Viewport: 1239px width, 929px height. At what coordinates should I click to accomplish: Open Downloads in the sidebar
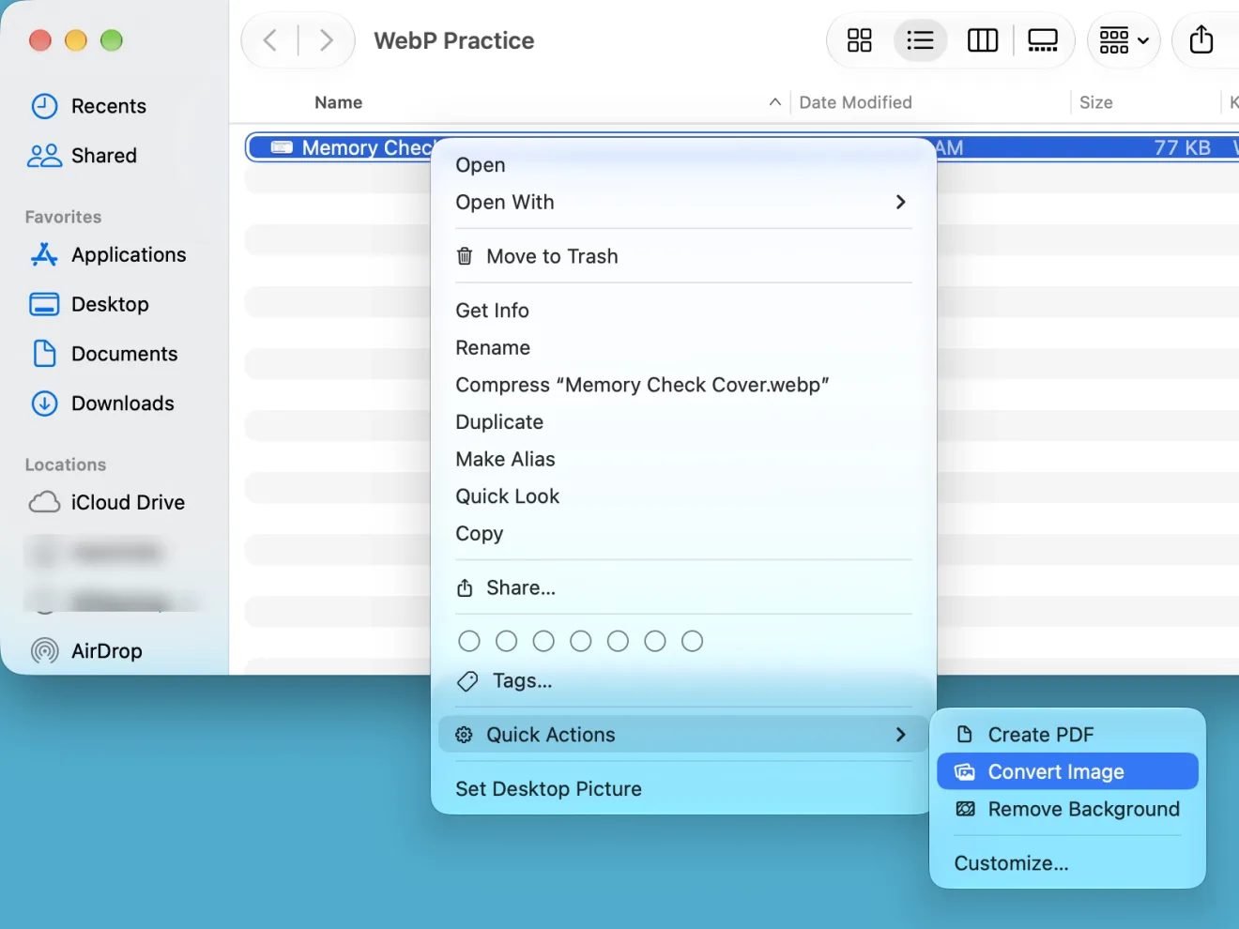click(102, 404)
